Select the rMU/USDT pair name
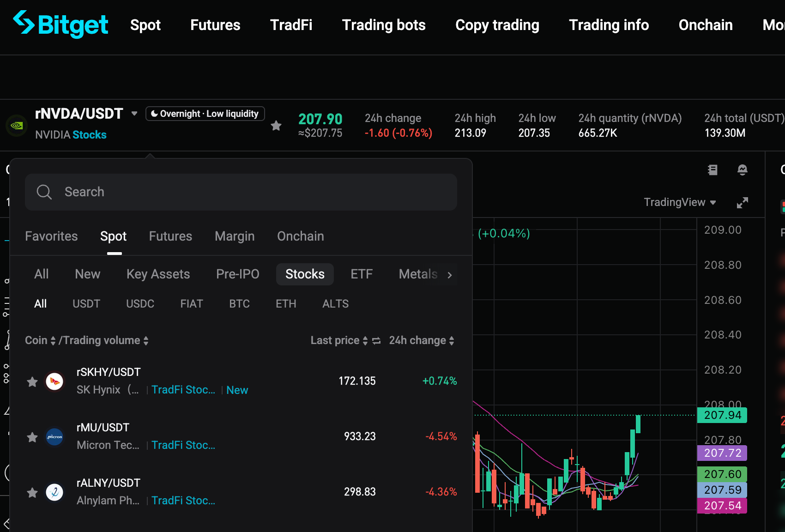The image size is (785, 532). (103, 428)
